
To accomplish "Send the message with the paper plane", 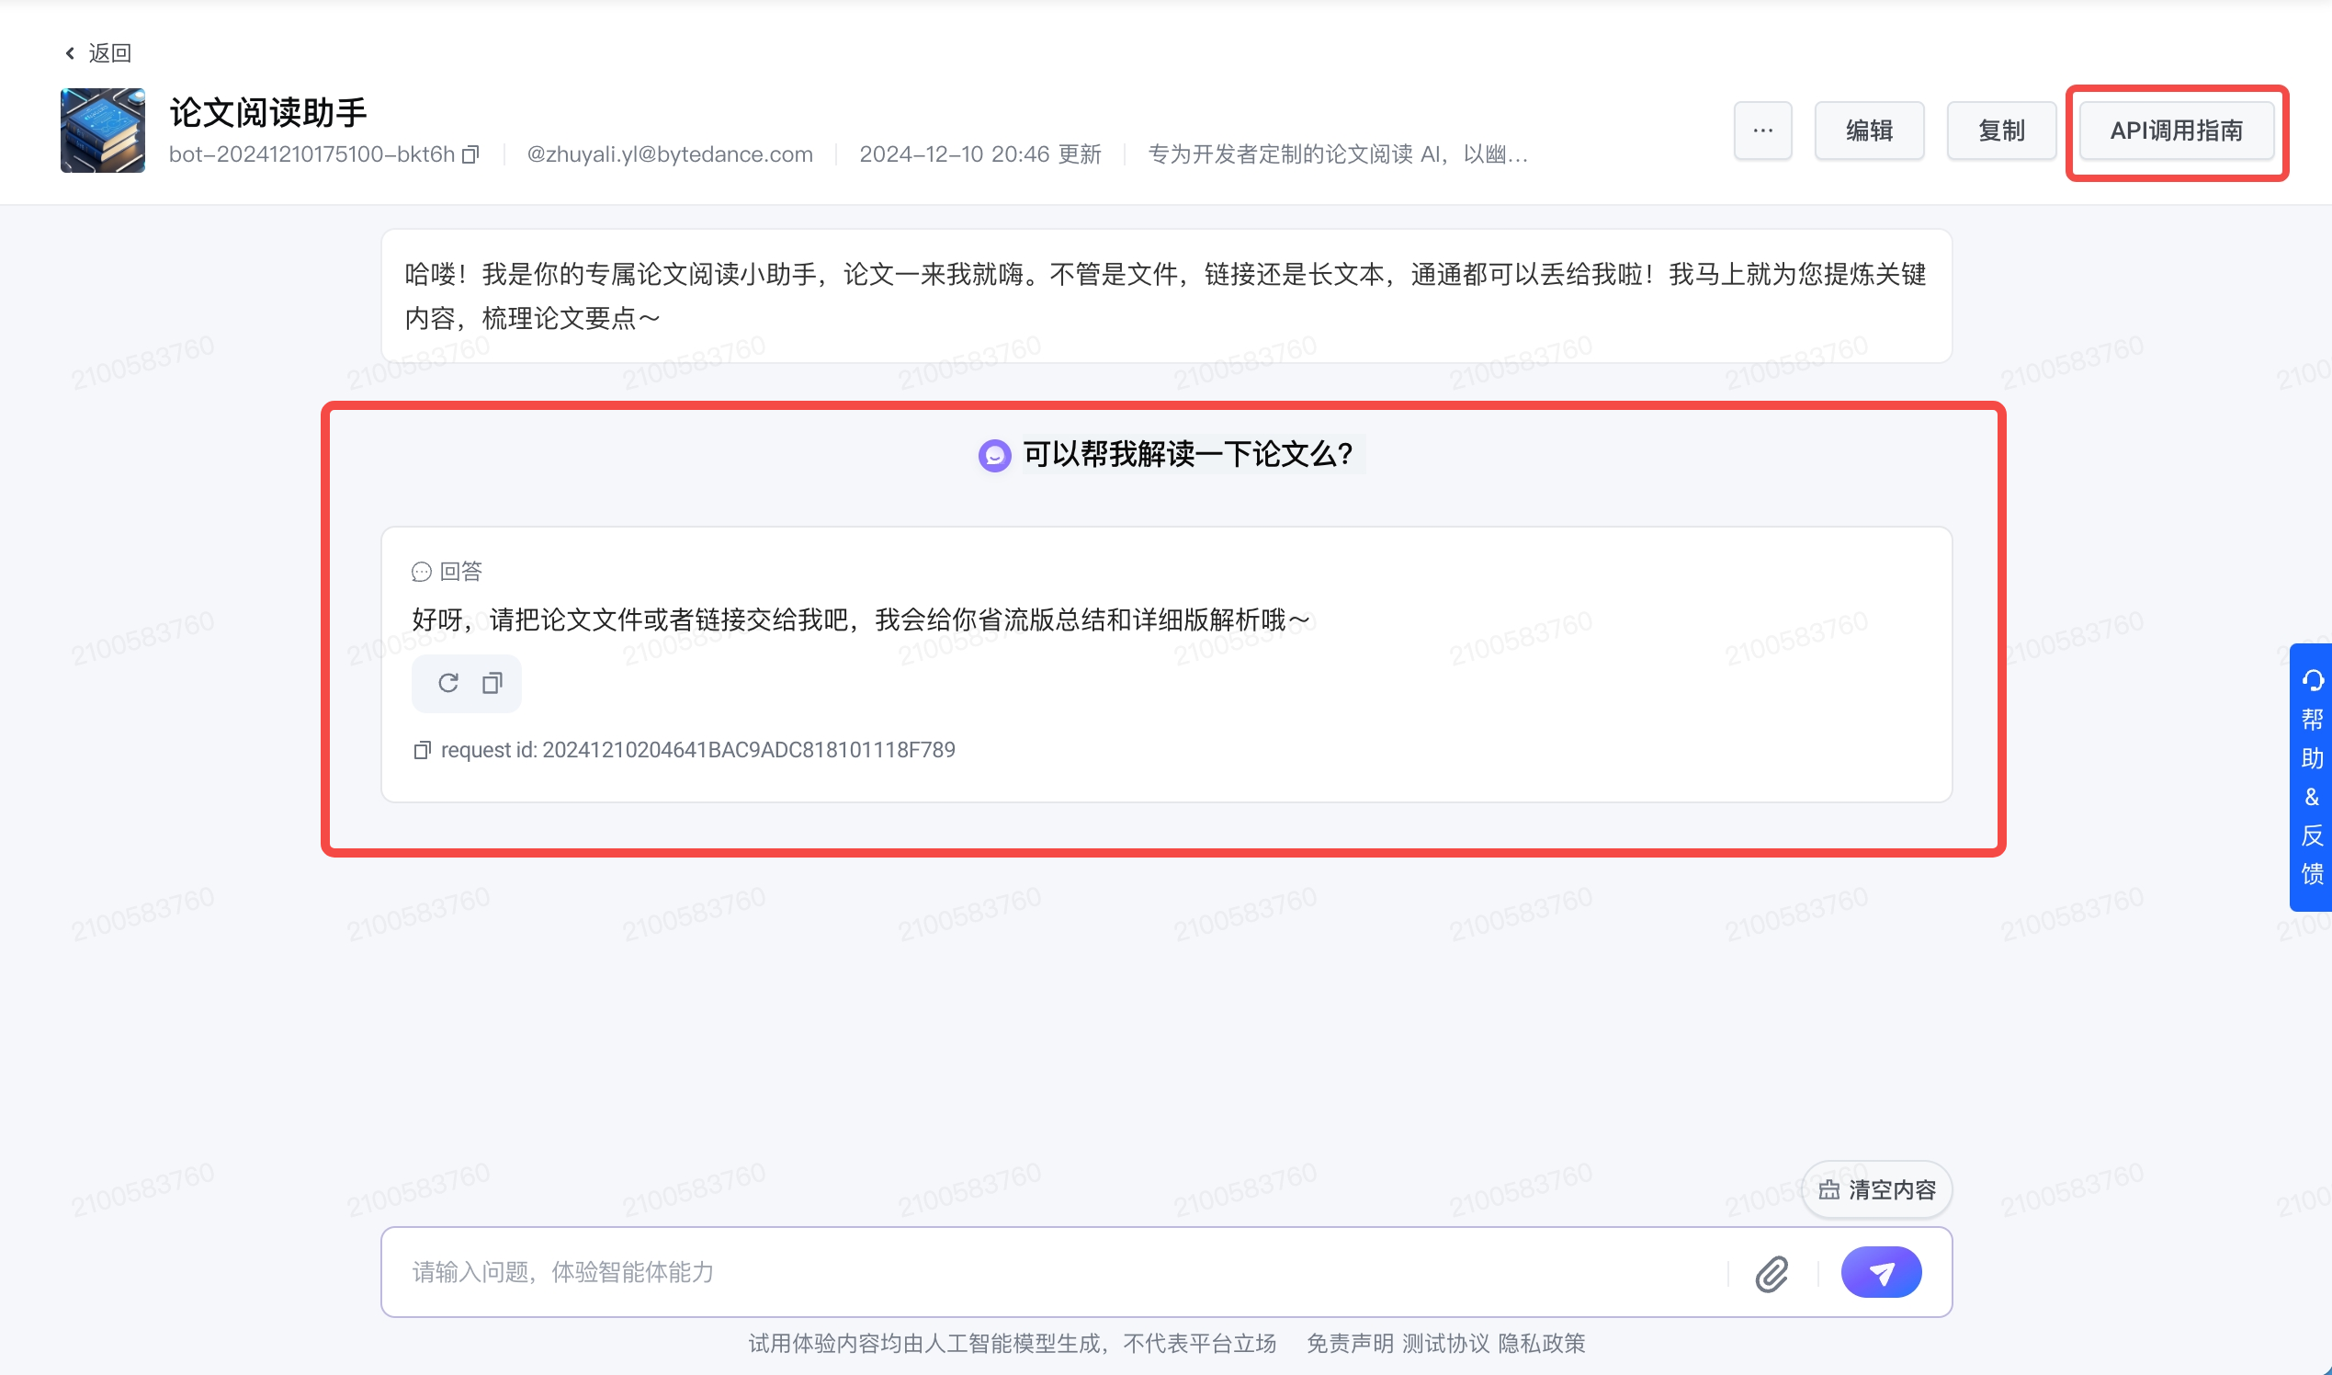I will pyautogui.click(x=1881, y=1273).
